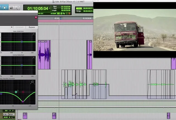
Task: Select the Scrubber speaker tool
Action: coord(11,8)
